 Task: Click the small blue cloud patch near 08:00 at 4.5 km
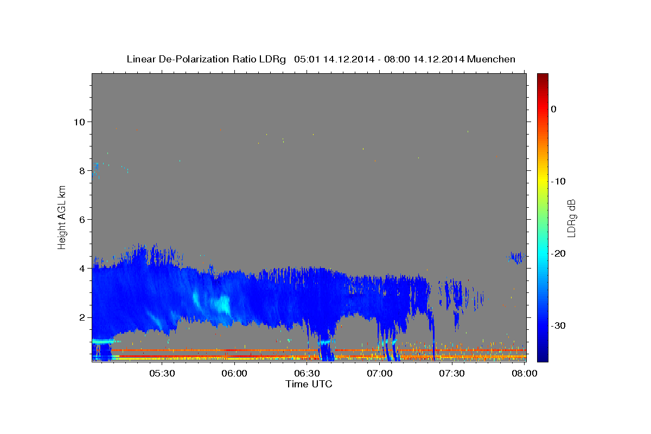(516, 257)
